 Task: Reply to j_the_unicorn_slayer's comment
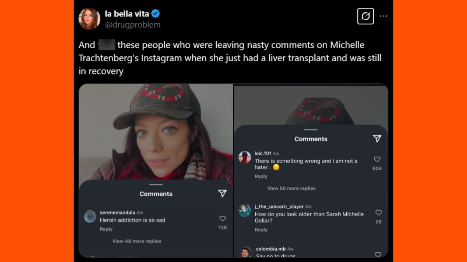click(x=261, y=230)
